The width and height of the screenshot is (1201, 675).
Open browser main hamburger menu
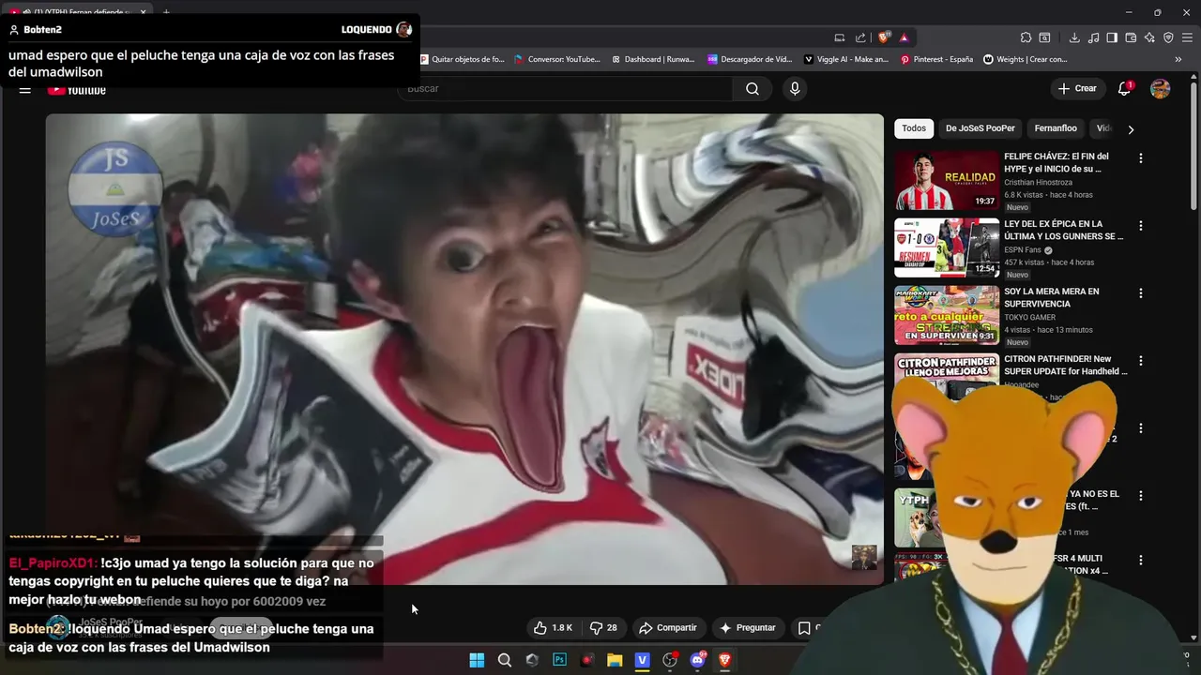(x=1188, y=37)
